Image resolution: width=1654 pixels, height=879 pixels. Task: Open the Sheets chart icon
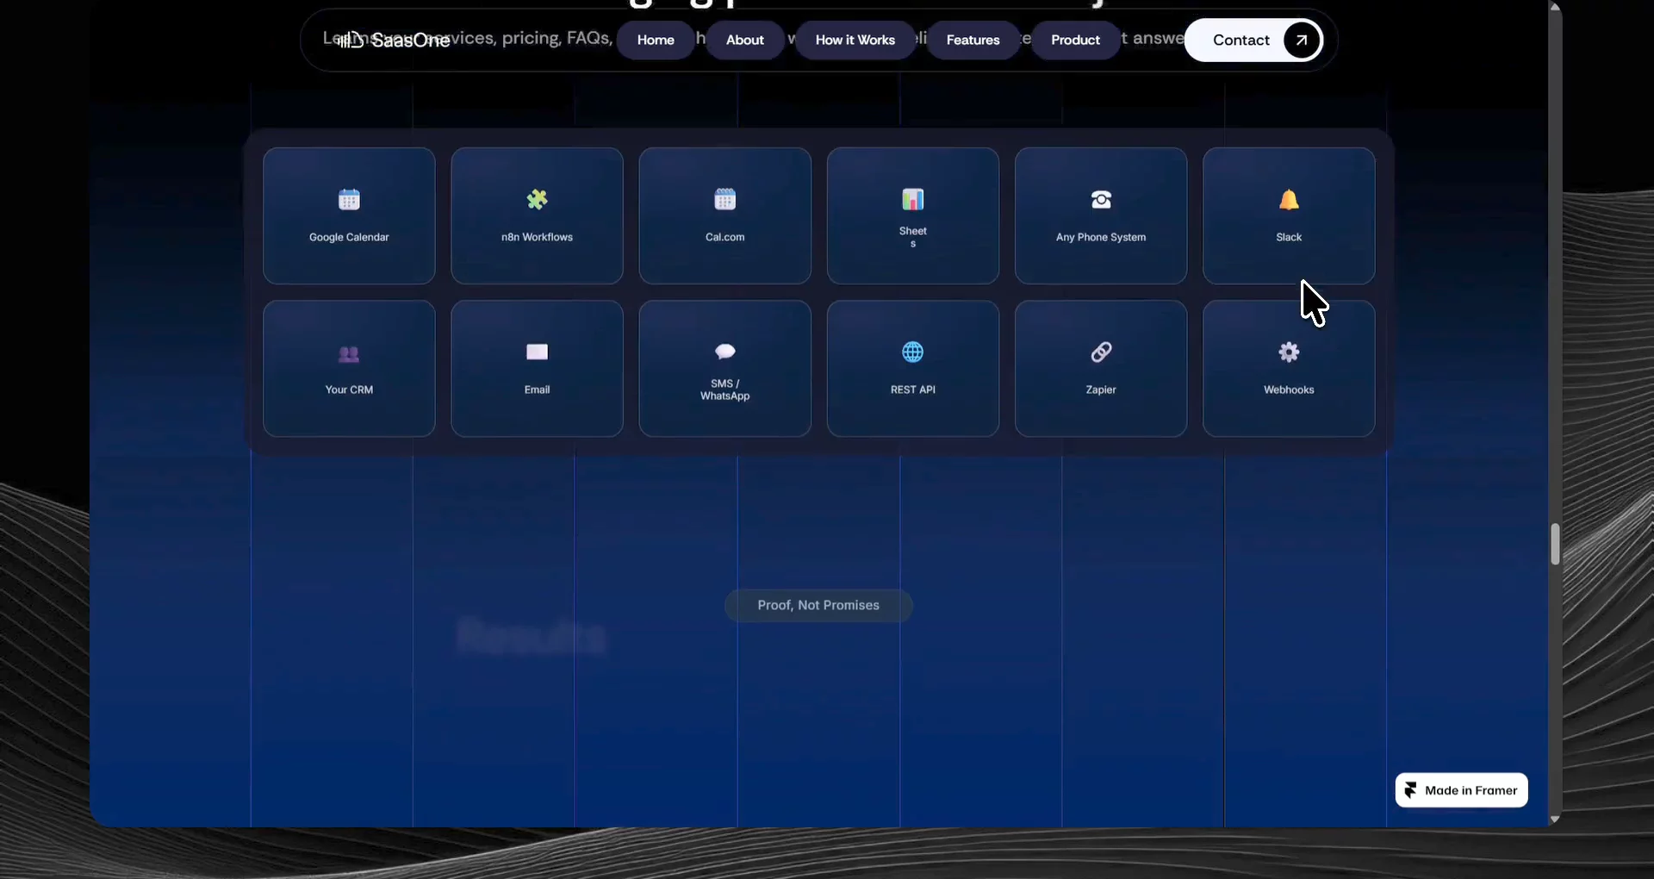913,200
